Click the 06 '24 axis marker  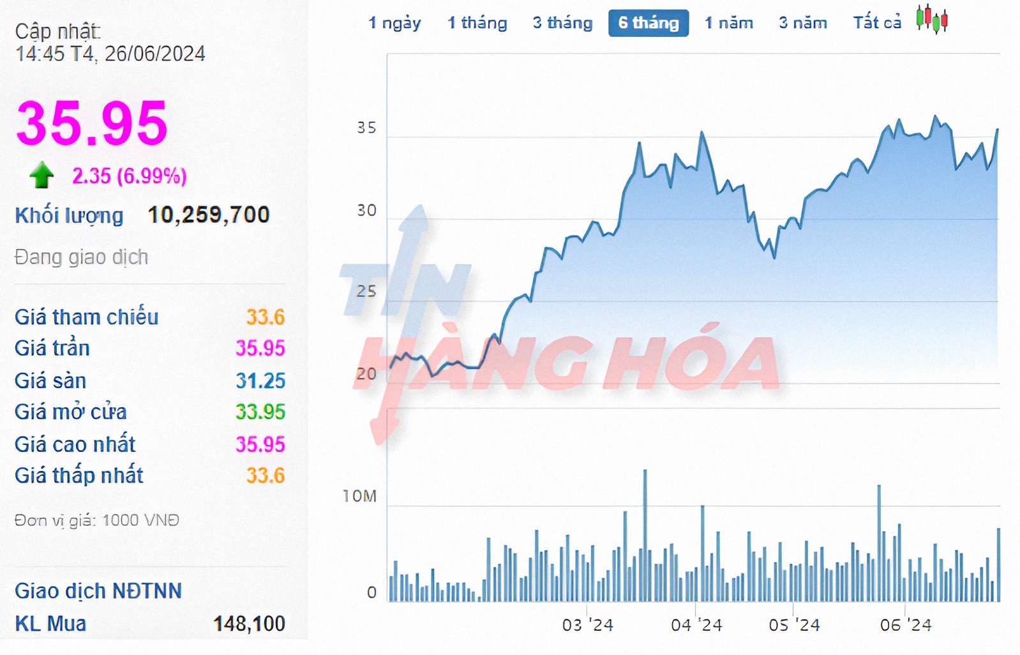(x=905, y=624)
